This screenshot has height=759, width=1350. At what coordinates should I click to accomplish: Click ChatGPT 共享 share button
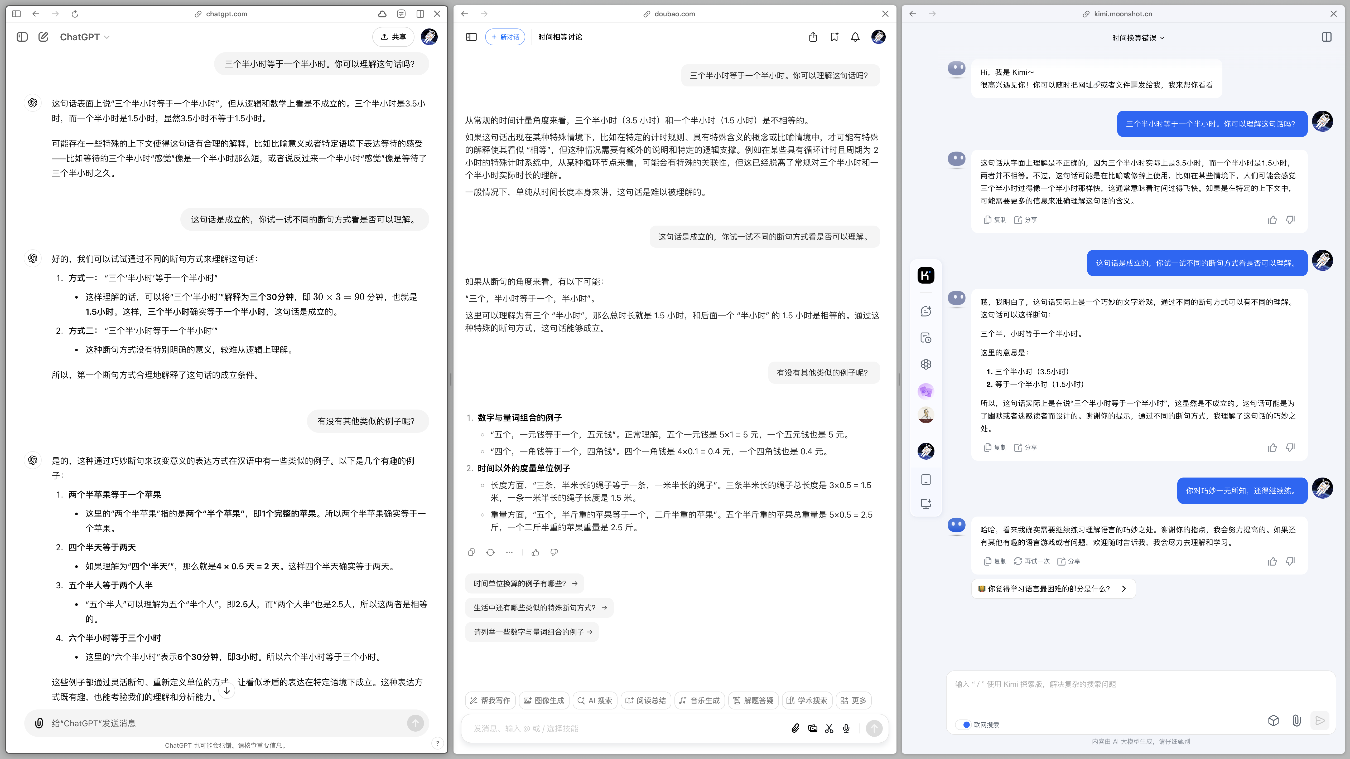(393, 37)
